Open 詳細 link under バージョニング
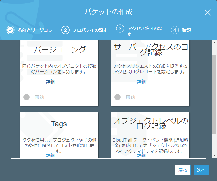217x181 pixels. pyautogui.click(x=50, y=82)
